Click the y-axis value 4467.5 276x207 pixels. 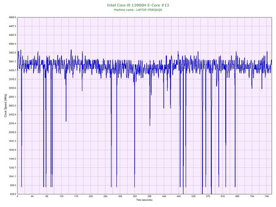pyautogui.click(x=12, y=26)
